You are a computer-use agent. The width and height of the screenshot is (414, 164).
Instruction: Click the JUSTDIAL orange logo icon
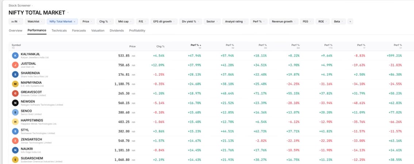point(15,65)
